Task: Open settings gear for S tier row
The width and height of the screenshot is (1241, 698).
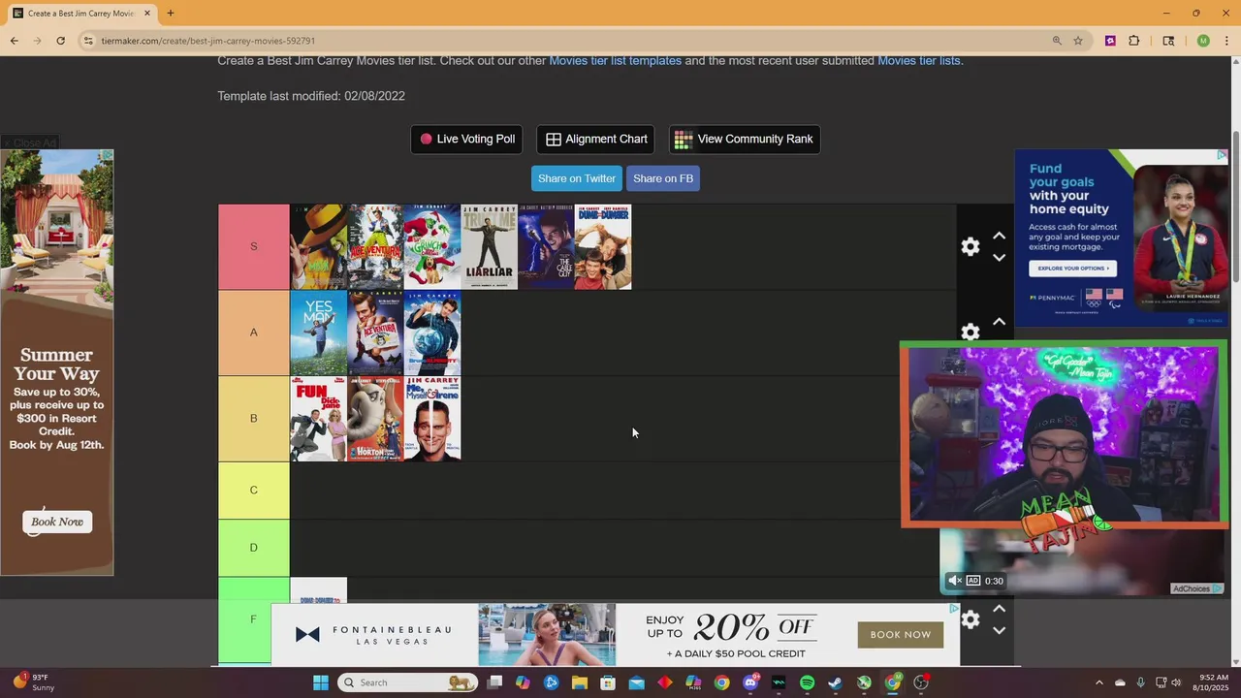Action: [x=971, y=246]
